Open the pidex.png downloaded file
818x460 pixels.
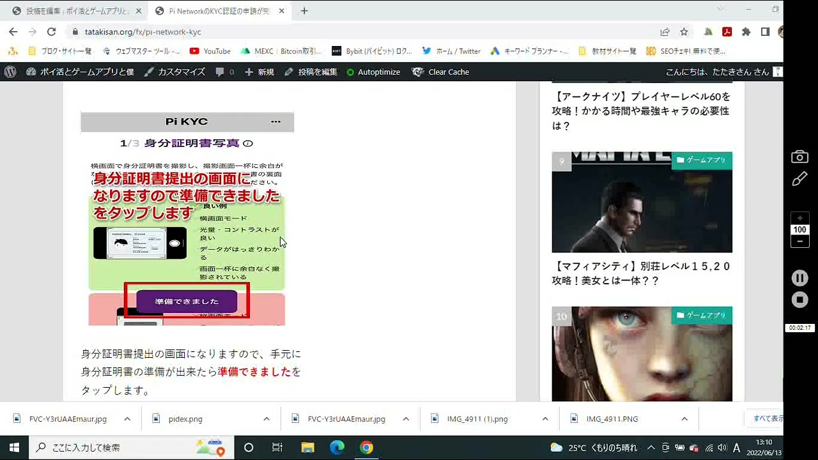coord(185,419)
